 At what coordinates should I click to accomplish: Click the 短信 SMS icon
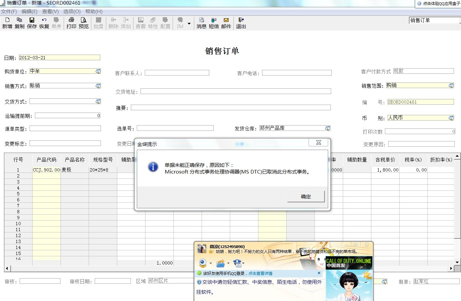tap(214, 23)
